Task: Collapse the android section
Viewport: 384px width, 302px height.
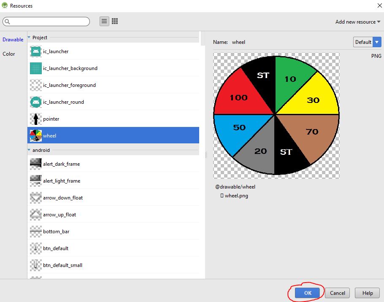Action: pyautogui.click(x=29, y=150)
